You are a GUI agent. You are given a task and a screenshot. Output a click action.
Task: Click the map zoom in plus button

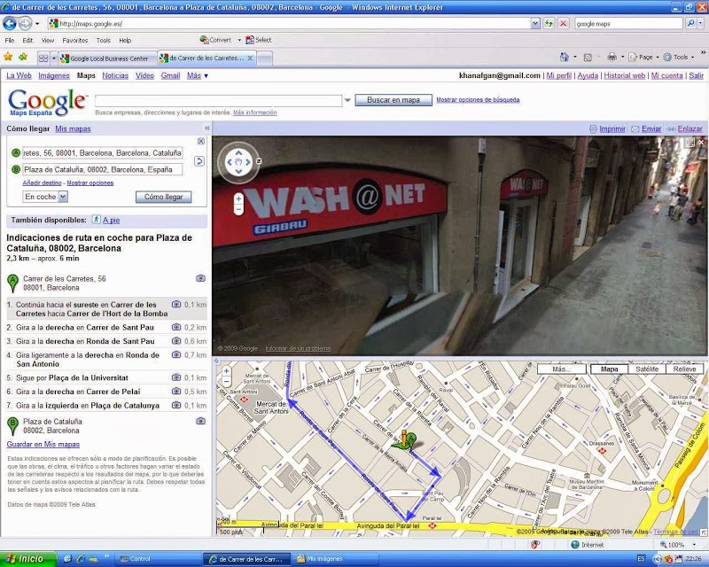coord(227,371)
